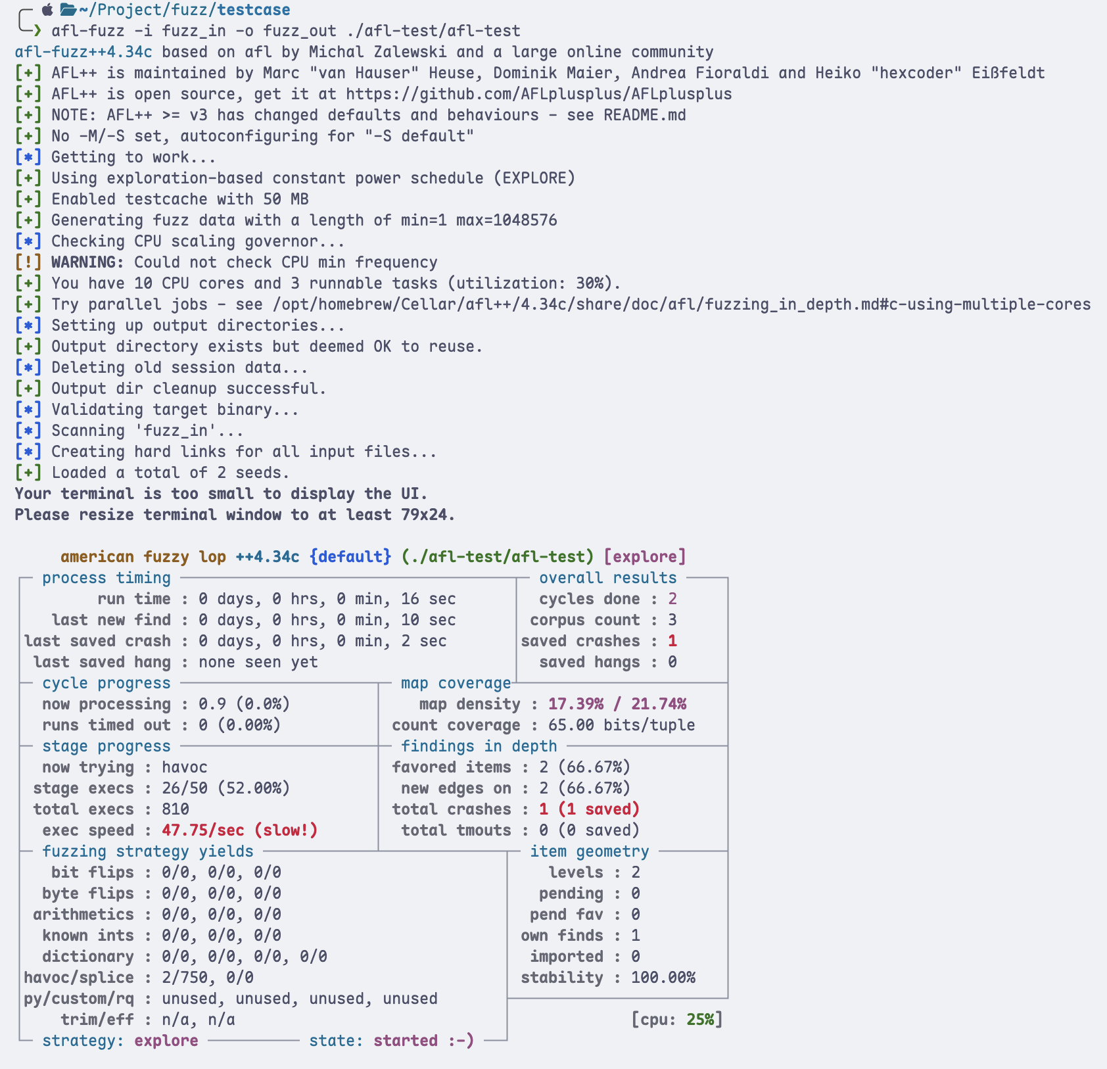The height and width of the screenshot is (1069, 1107).
Task: Click the "process timing" section header
Action: coord(106,578)
